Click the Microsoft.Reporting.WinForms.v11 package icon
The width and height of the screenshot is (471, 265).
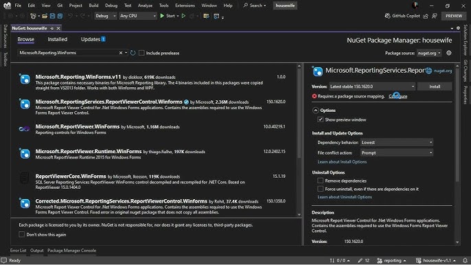25,79
